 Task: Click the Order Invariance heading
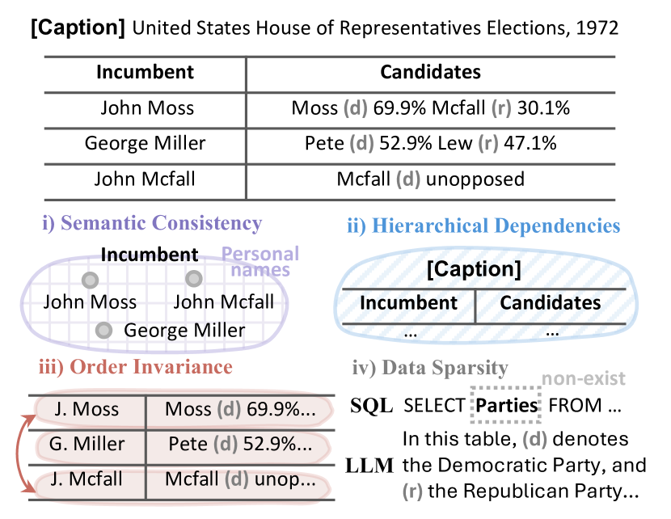pyautogui.click(x=135, y=367)
